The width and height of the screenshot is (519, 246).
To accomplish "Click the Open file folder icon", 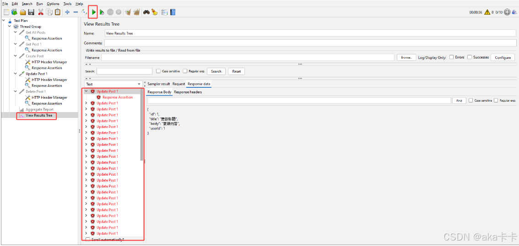I will (23, 12).
